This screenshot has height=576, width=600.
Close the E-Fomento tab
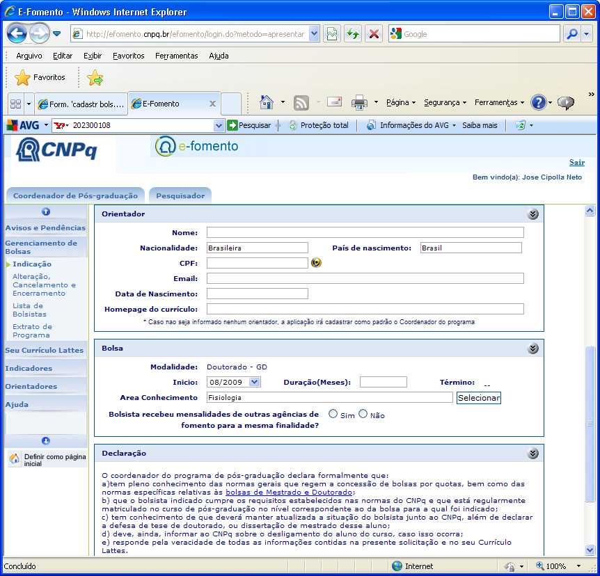pyautogui.click(x=212, y=104)
